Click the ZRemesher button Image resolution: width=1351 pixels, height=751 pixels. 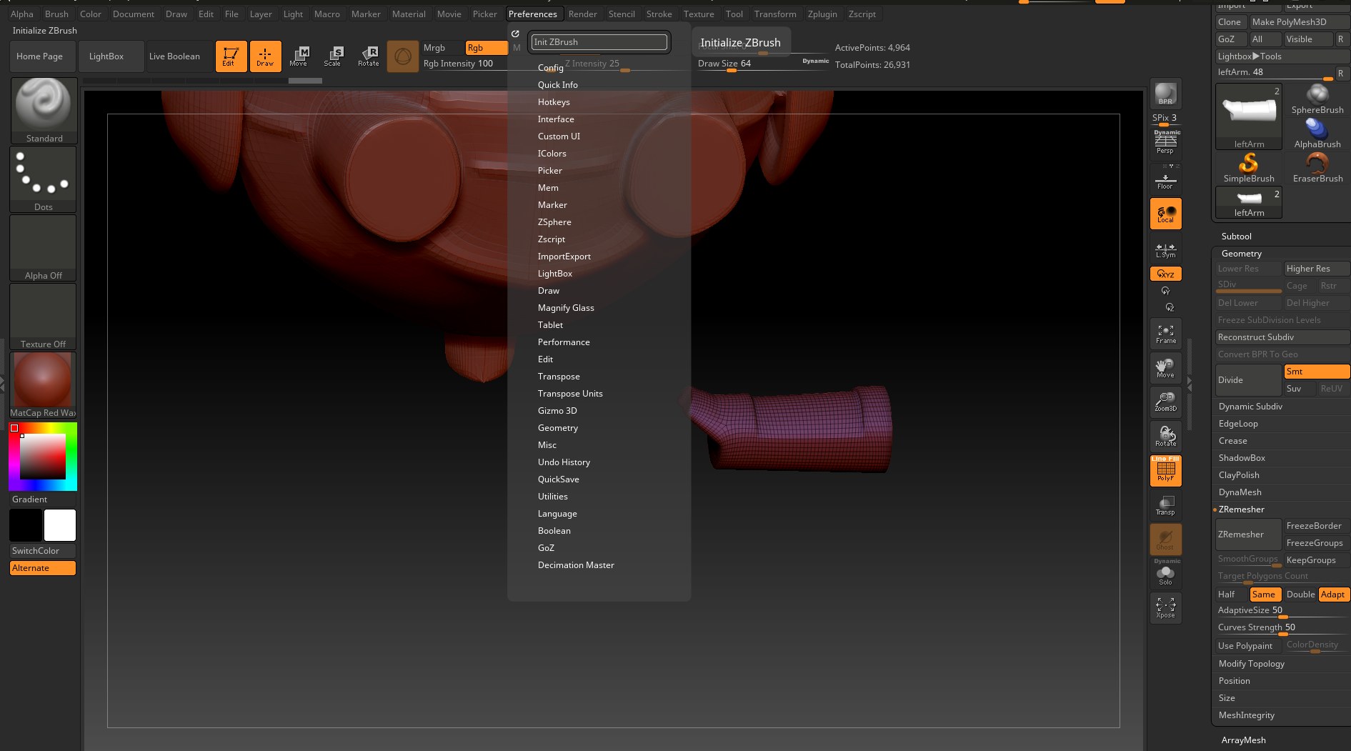click(1248, 534)
